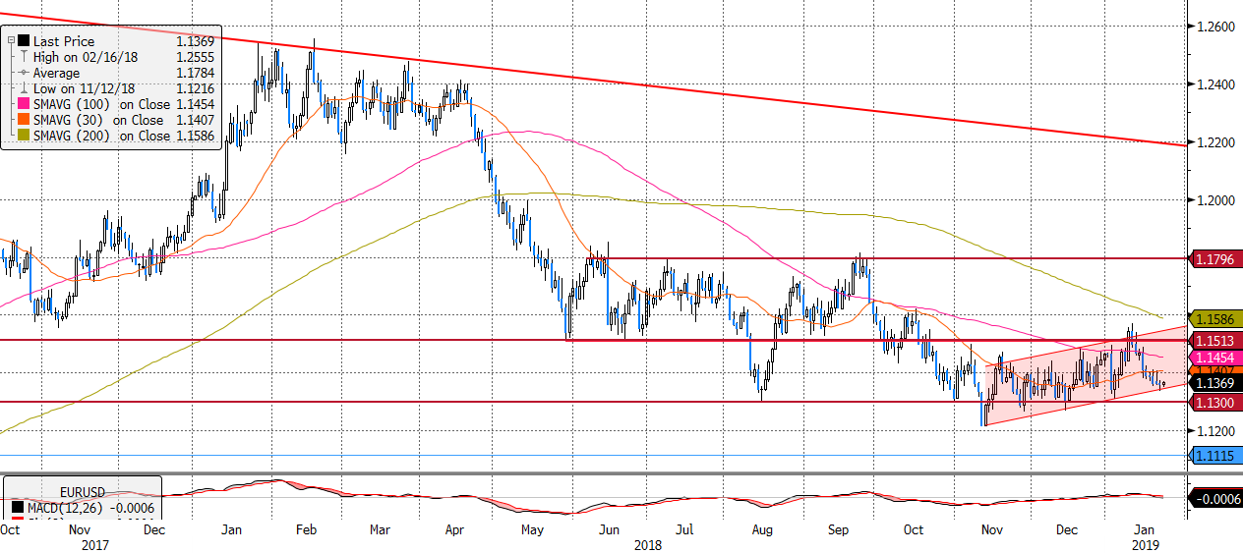Click the pink SMAVG (100) swatch
Viewport: 1243px width, 553px height.
[x=24, y=104]
